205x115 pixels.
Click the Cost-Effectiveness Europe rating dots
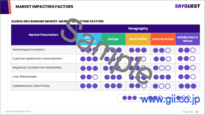(113, 77)
